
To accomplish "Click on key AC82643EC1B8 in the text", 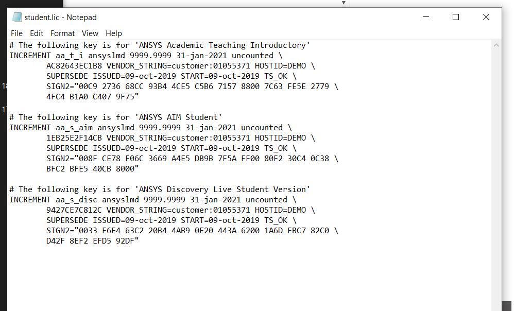I will [x=74, y=66].
